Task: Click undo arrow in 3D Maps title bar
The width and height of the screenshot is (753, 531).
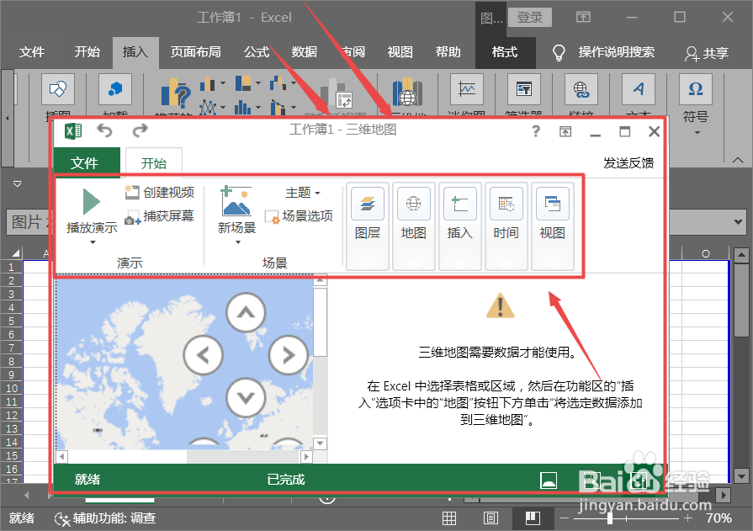Action: click(104, 130)
